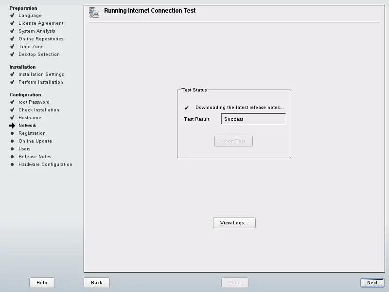The image size is (389, 292).
Task: Click the Test Result field showing Success
Action: [253, 119]
